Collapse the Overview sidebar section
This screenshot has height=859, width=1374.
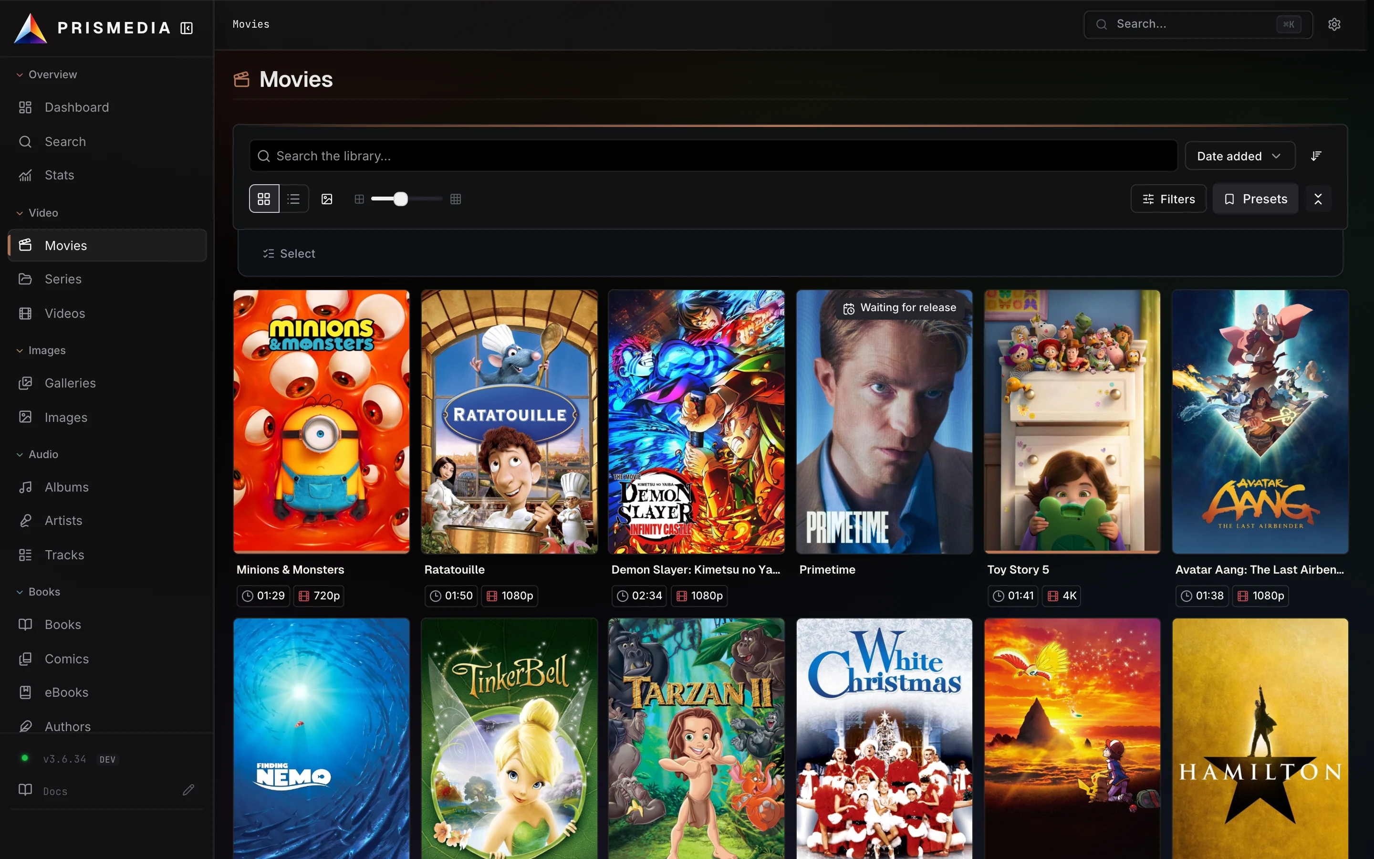(x=47, y=74)
